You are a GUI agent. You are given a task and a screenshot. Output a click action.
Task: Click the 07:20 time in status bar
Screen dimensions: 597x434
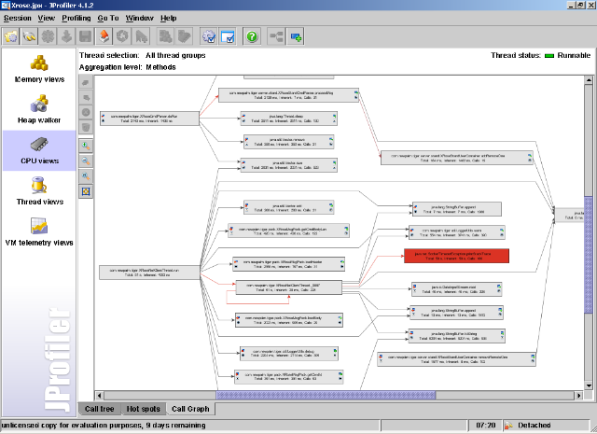point(486,426)
